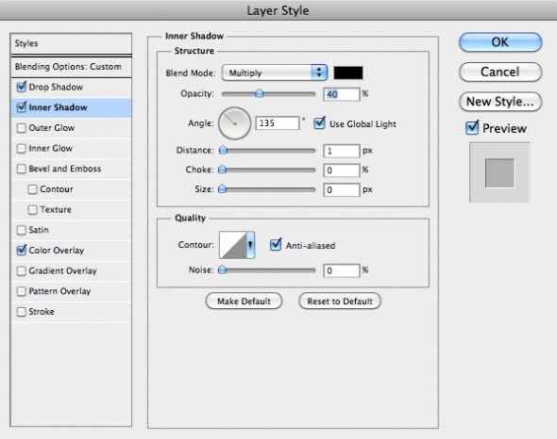557x439 pixels.
Task: Click the Make Default button
Action: [x=245, y=301]
